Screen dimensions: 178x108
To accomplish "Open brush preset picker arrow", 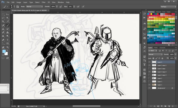I will (x=14, y=7).
